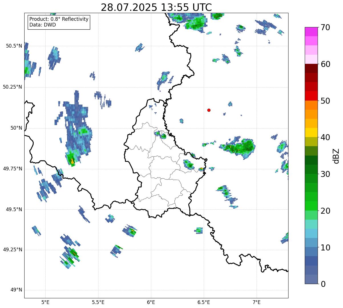Click the latitude label 50.5°N
This screenshot has height=308, width=343.
(14, 46)
